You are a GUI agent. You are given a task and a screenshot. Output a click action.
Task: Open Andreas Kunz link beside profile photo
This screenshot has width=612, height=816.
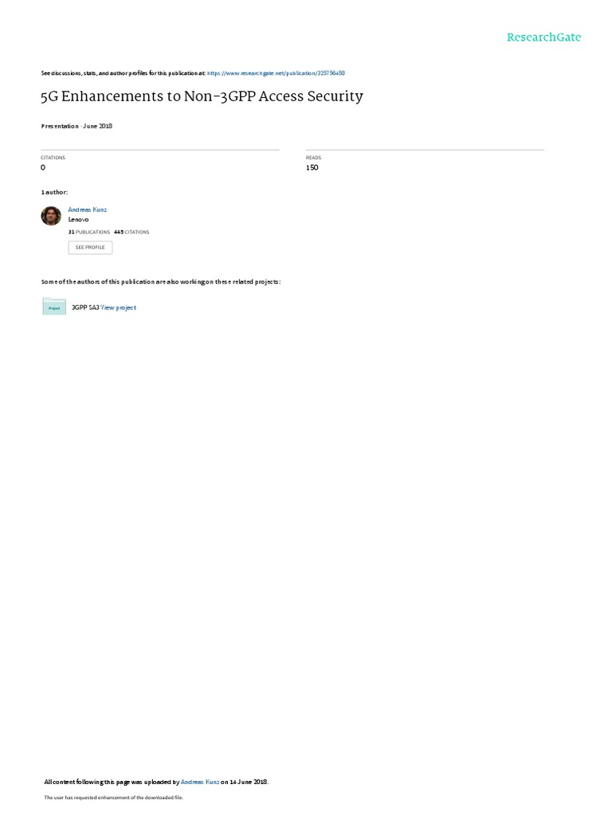click(x=88, y=210)
